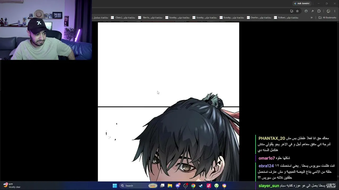Open the grey circular extension icon
339x190 pixels.
coord(306,11)
